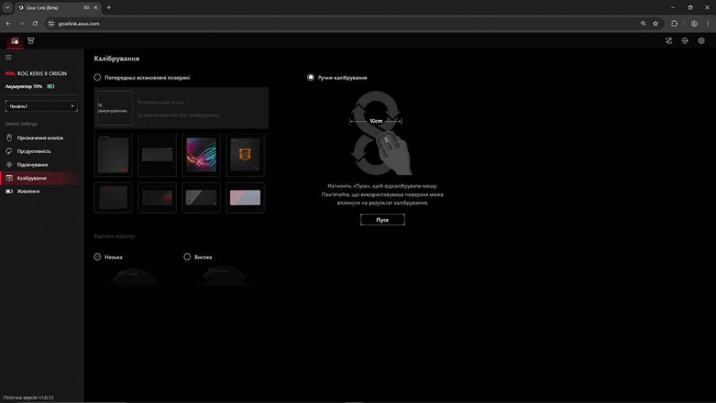Image resolution: width=716 pixels, height=403 pixels.
Task: Open the second device icon in top bar
Action: click(x=31, y=41)
